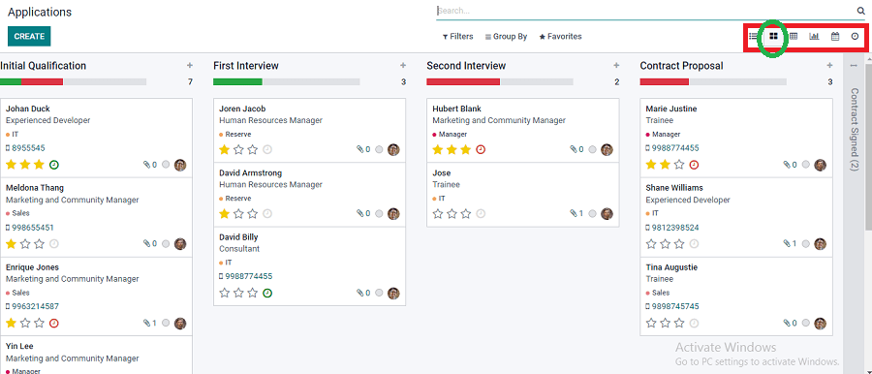Viewport: 872px width, 374px height.
Task: Set David Billy's first priority star
Action: (225, 293)
